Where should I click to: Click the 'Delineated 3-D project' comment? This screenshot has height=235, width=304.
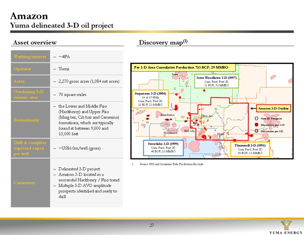[79, 169]
